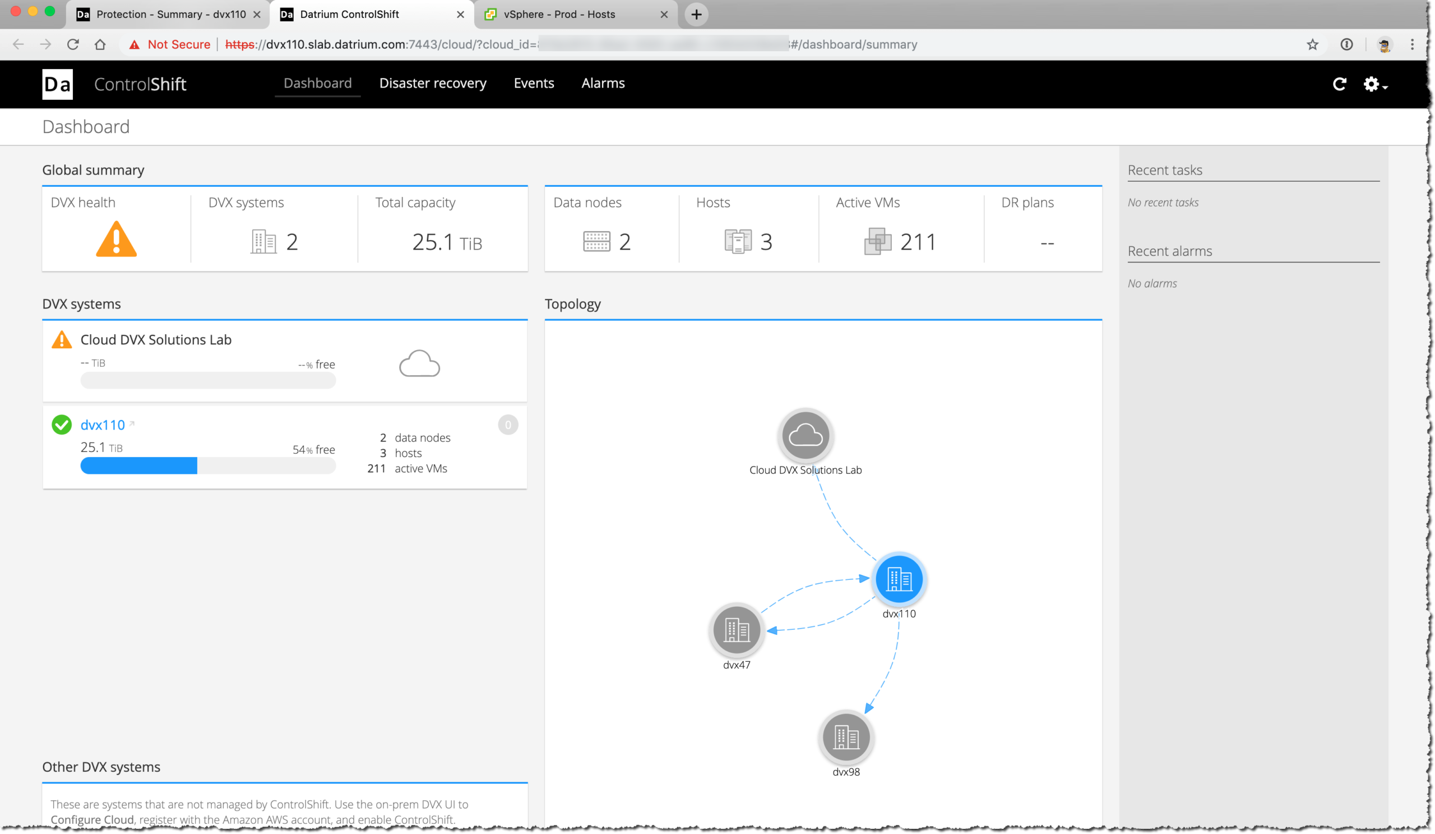Bookmark page with the star icon
The image size is (1435, 834).
(x=1312, y=44)
